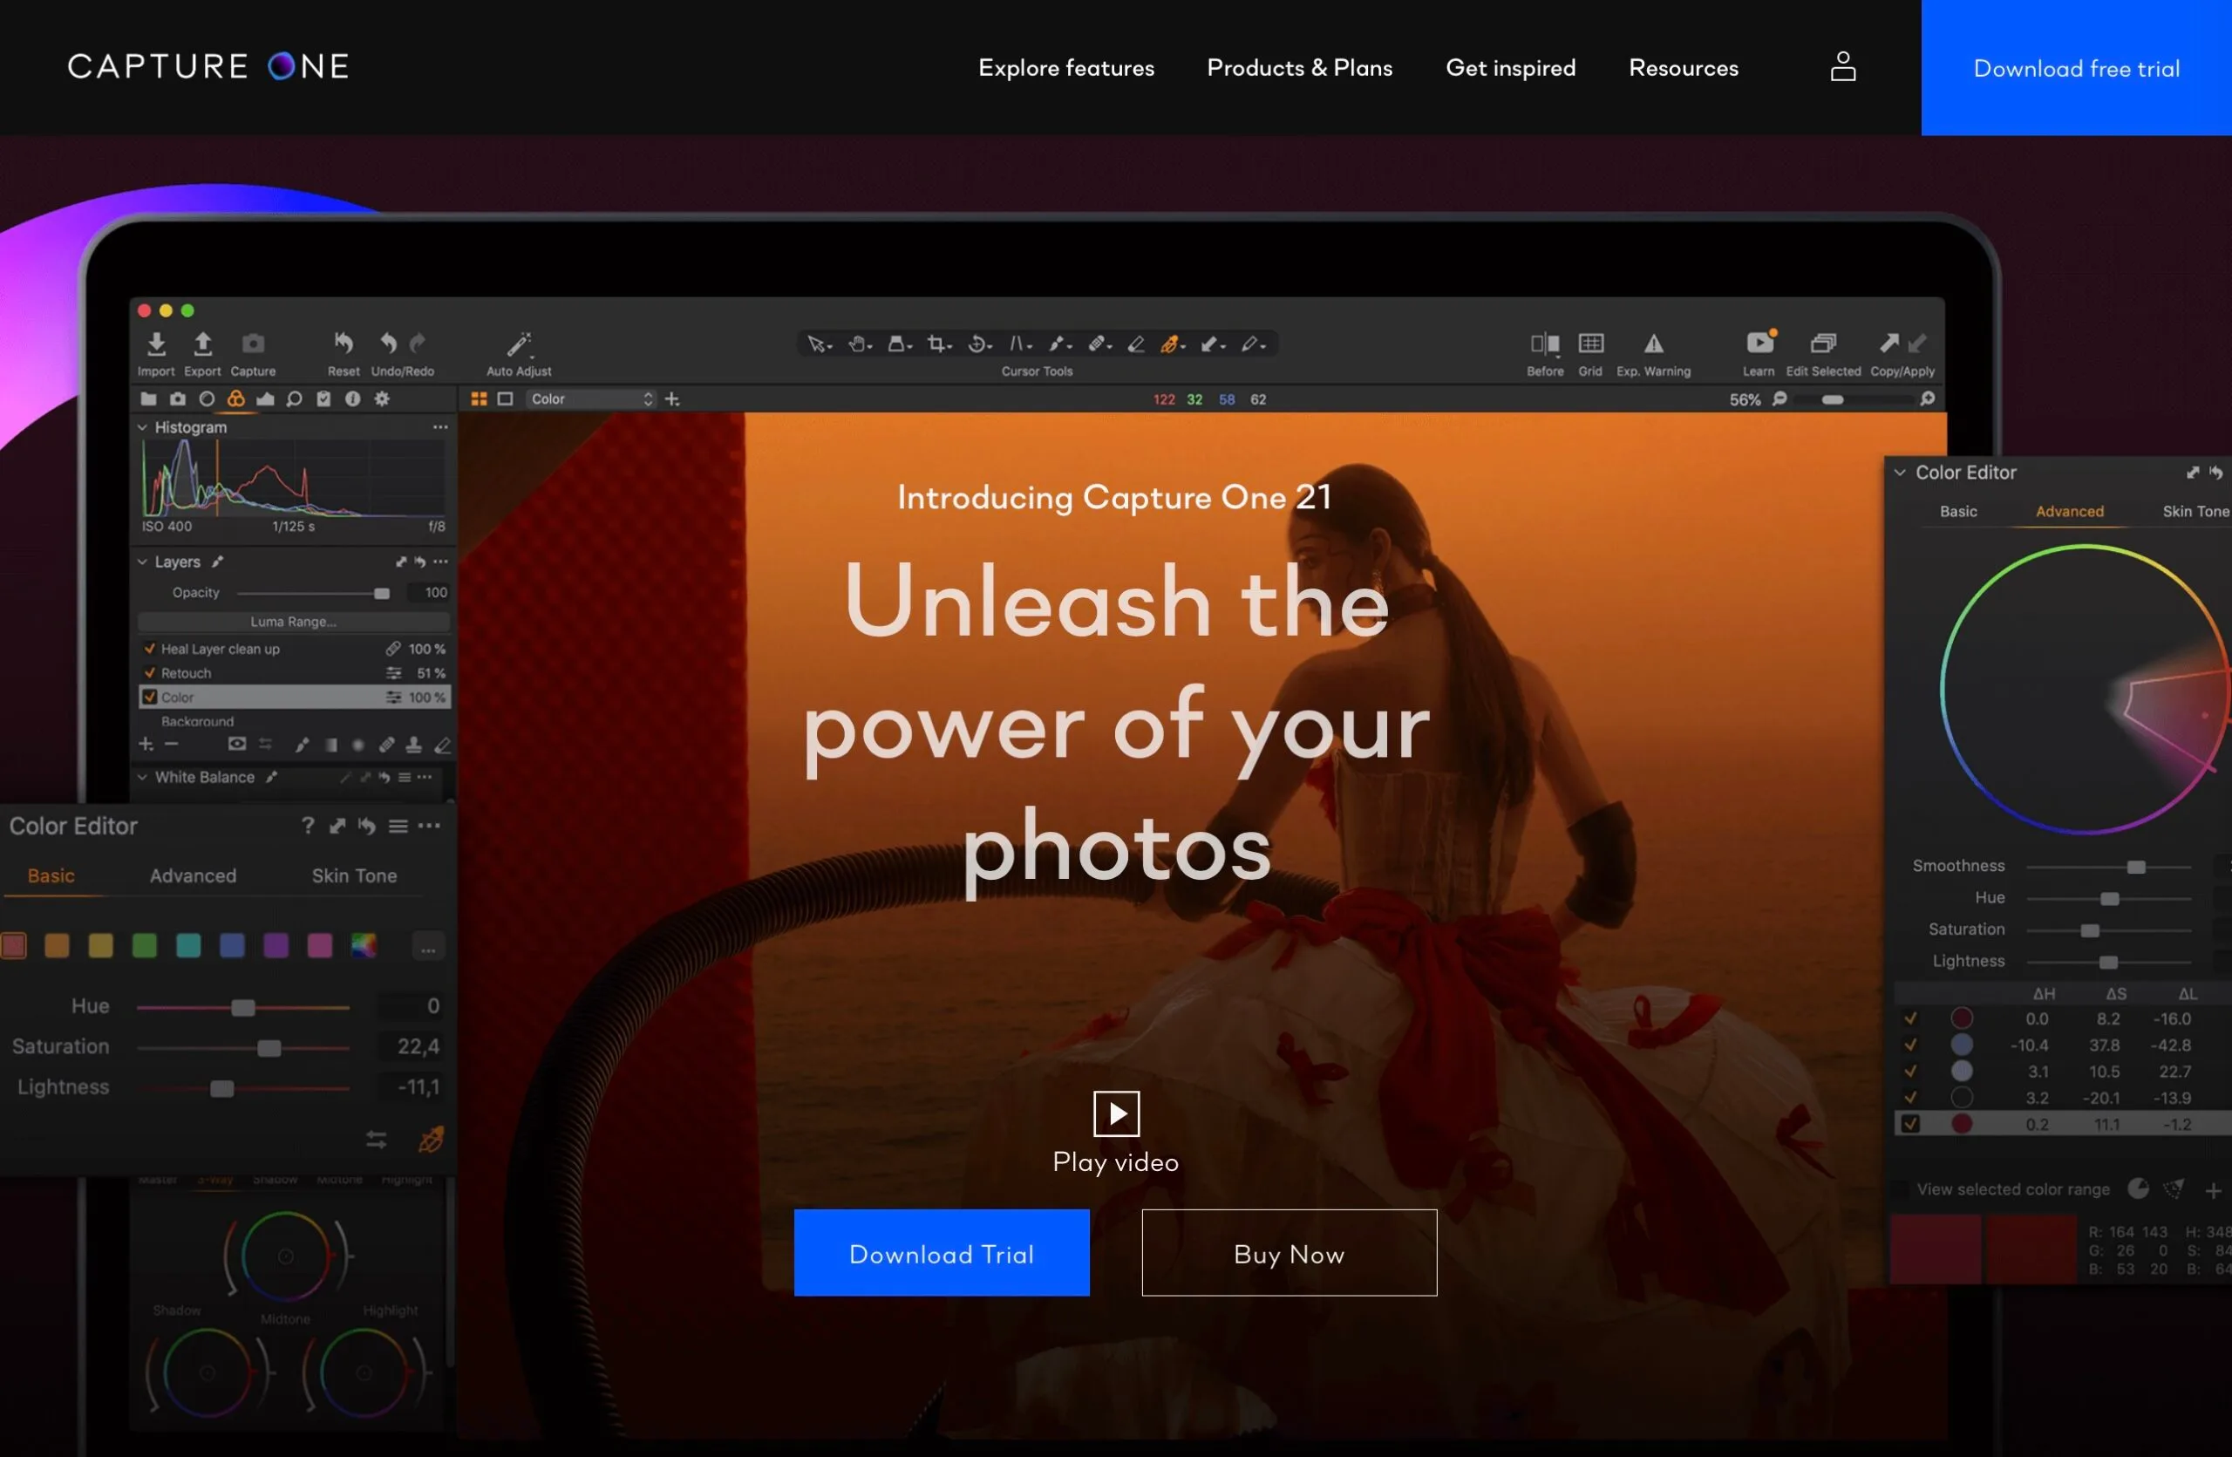This screenshot has height=1457, width=2232.
Task: Show the Grid overlay icon
Action: [1590, 344]
